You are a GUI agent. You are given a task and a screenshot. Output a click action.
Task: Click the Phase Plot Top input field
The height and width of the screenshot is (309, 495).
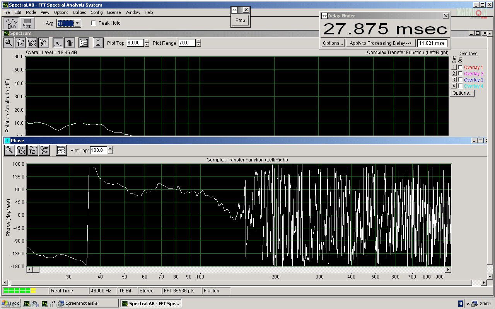click(x=99, y=150)
